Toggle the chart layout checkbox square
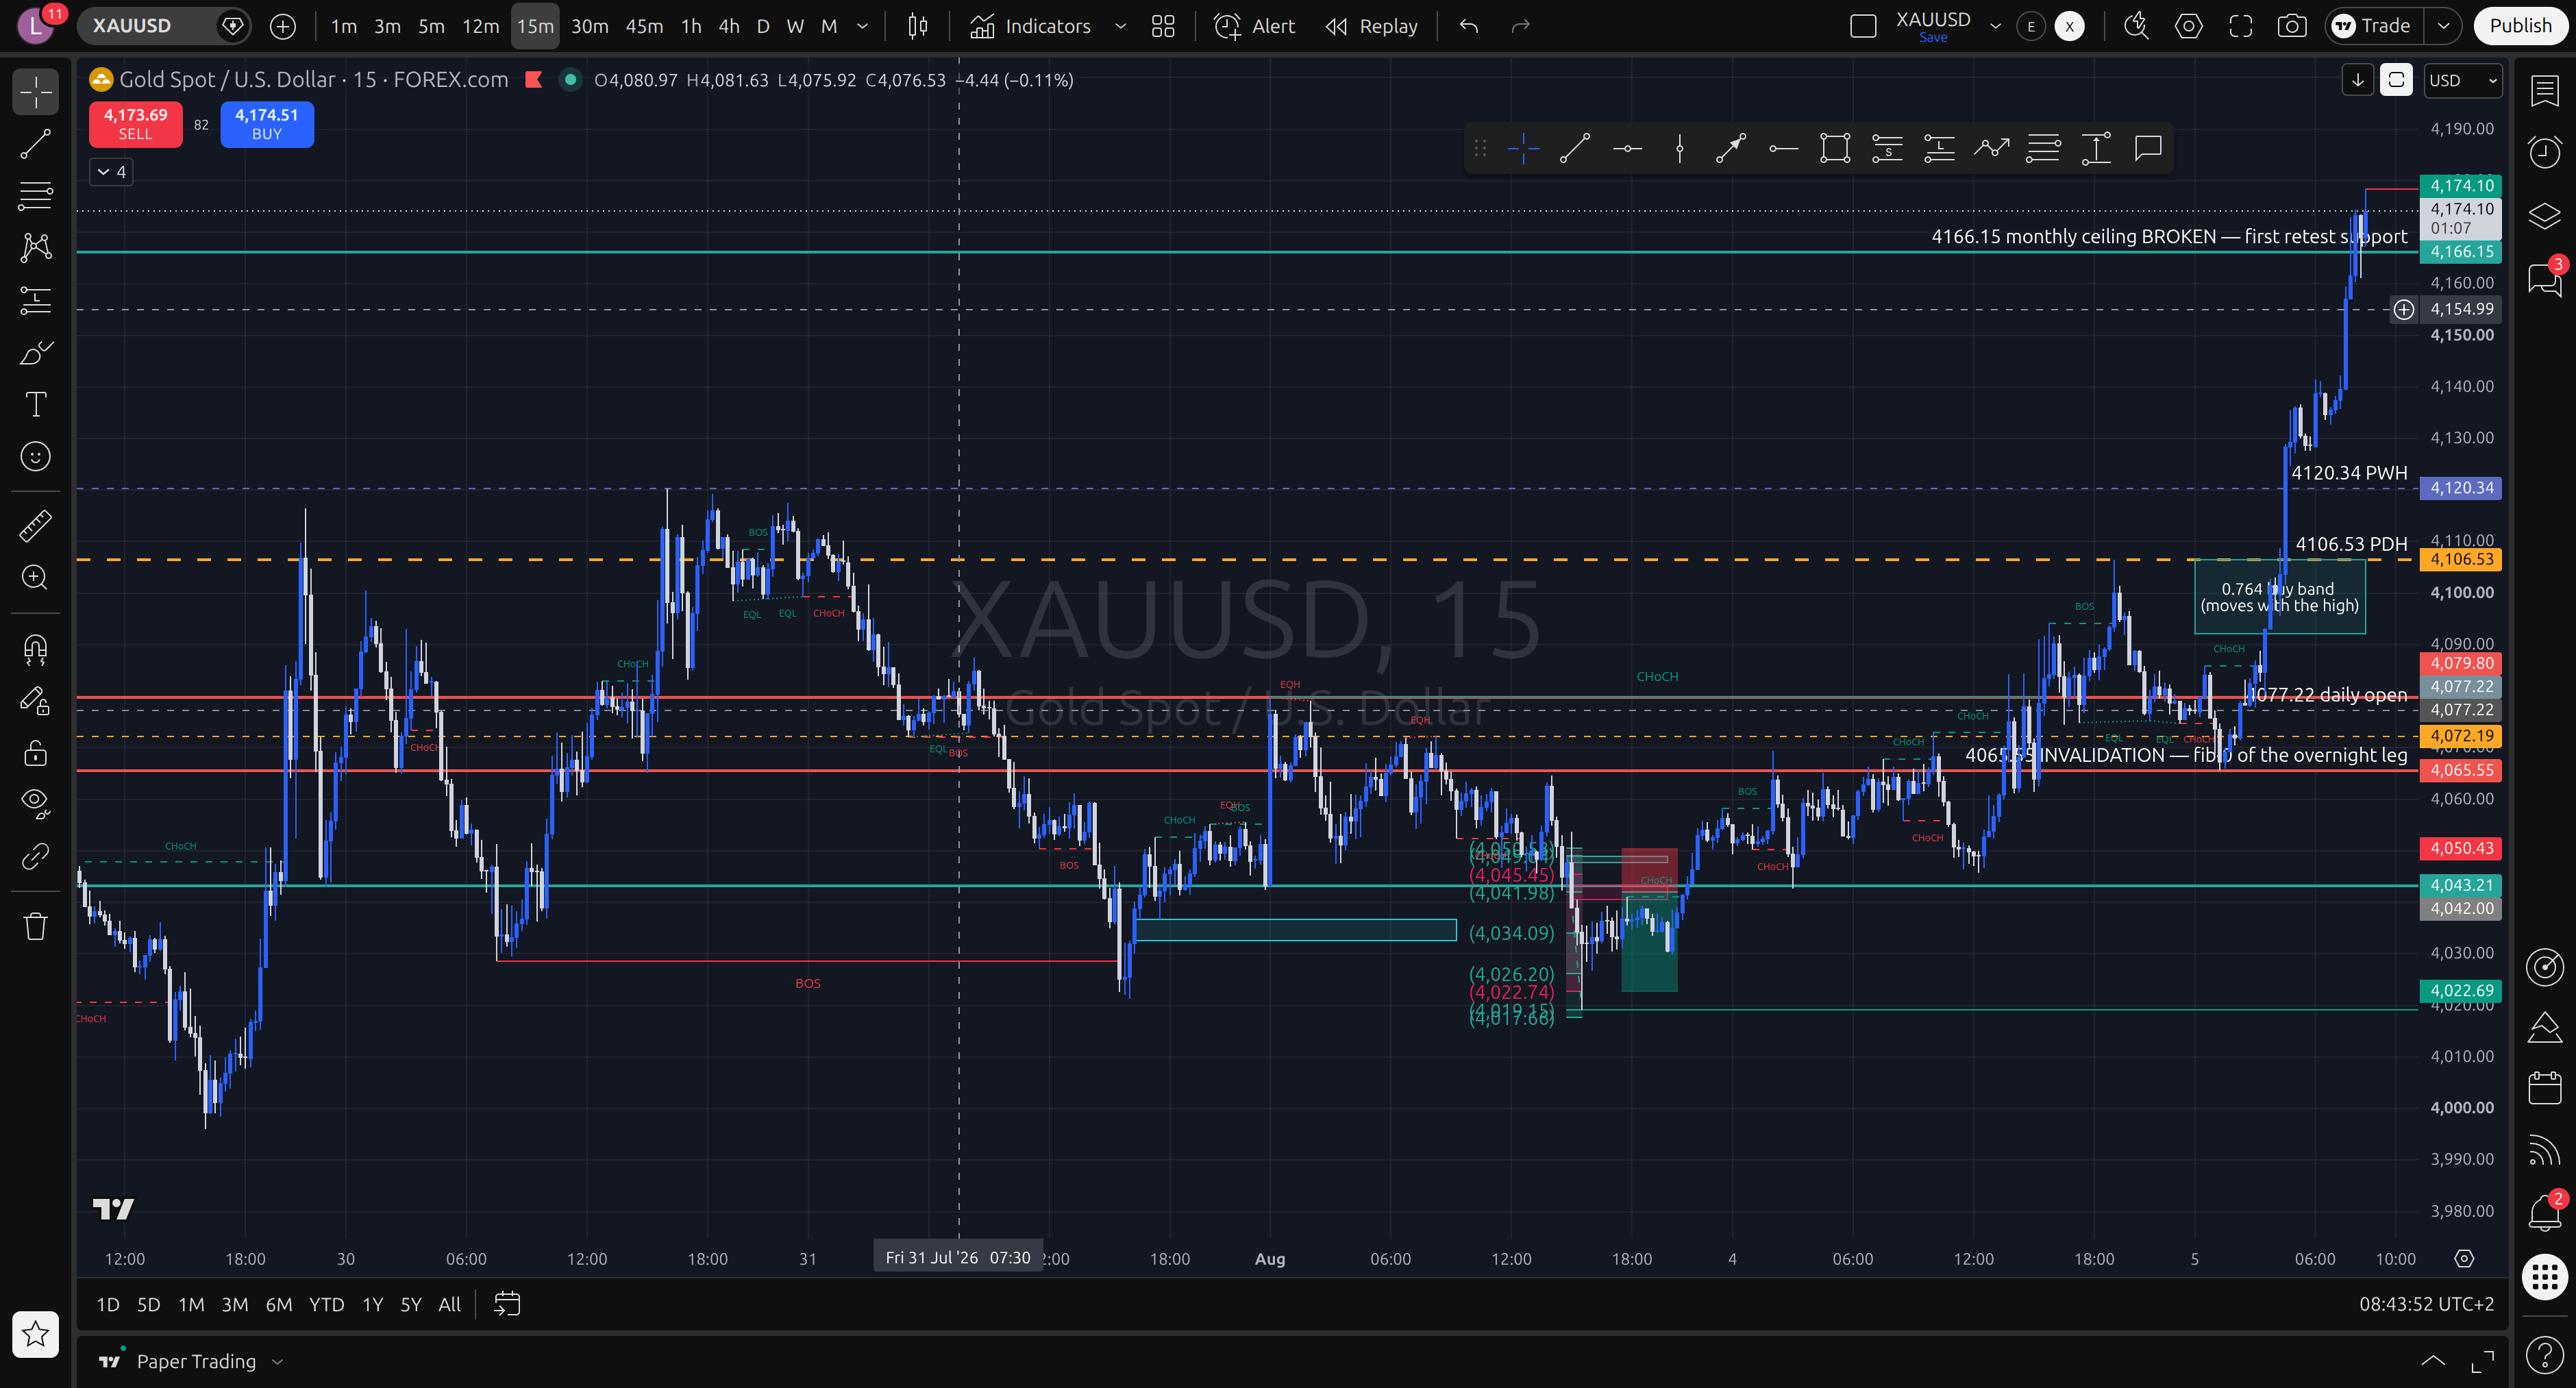Image resolution: width=2576 pixels, height=1388 pixels. coord(1863,26)
